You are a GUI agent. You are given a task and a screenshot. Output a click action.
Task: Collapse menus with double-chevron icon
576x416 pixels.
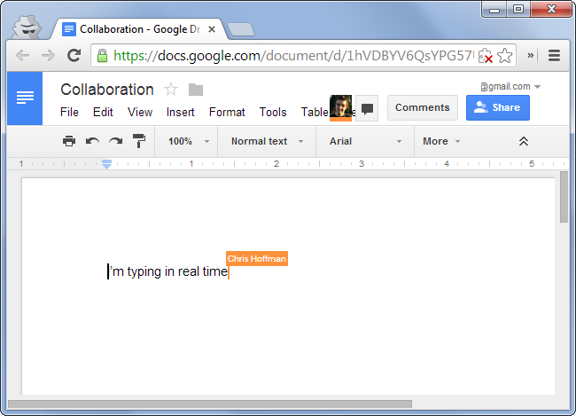524,141
